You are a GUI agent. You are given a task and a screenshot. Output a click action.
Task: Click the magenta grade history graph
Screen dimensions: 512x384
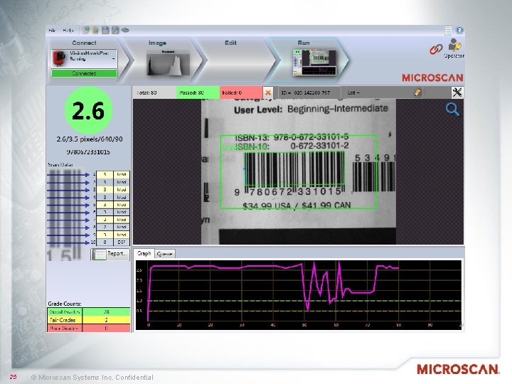point(299,295)
